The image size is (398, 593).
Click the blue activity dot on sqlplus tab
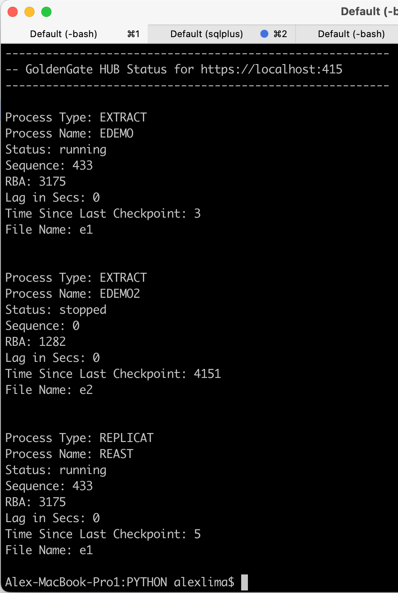pos(264,34)
